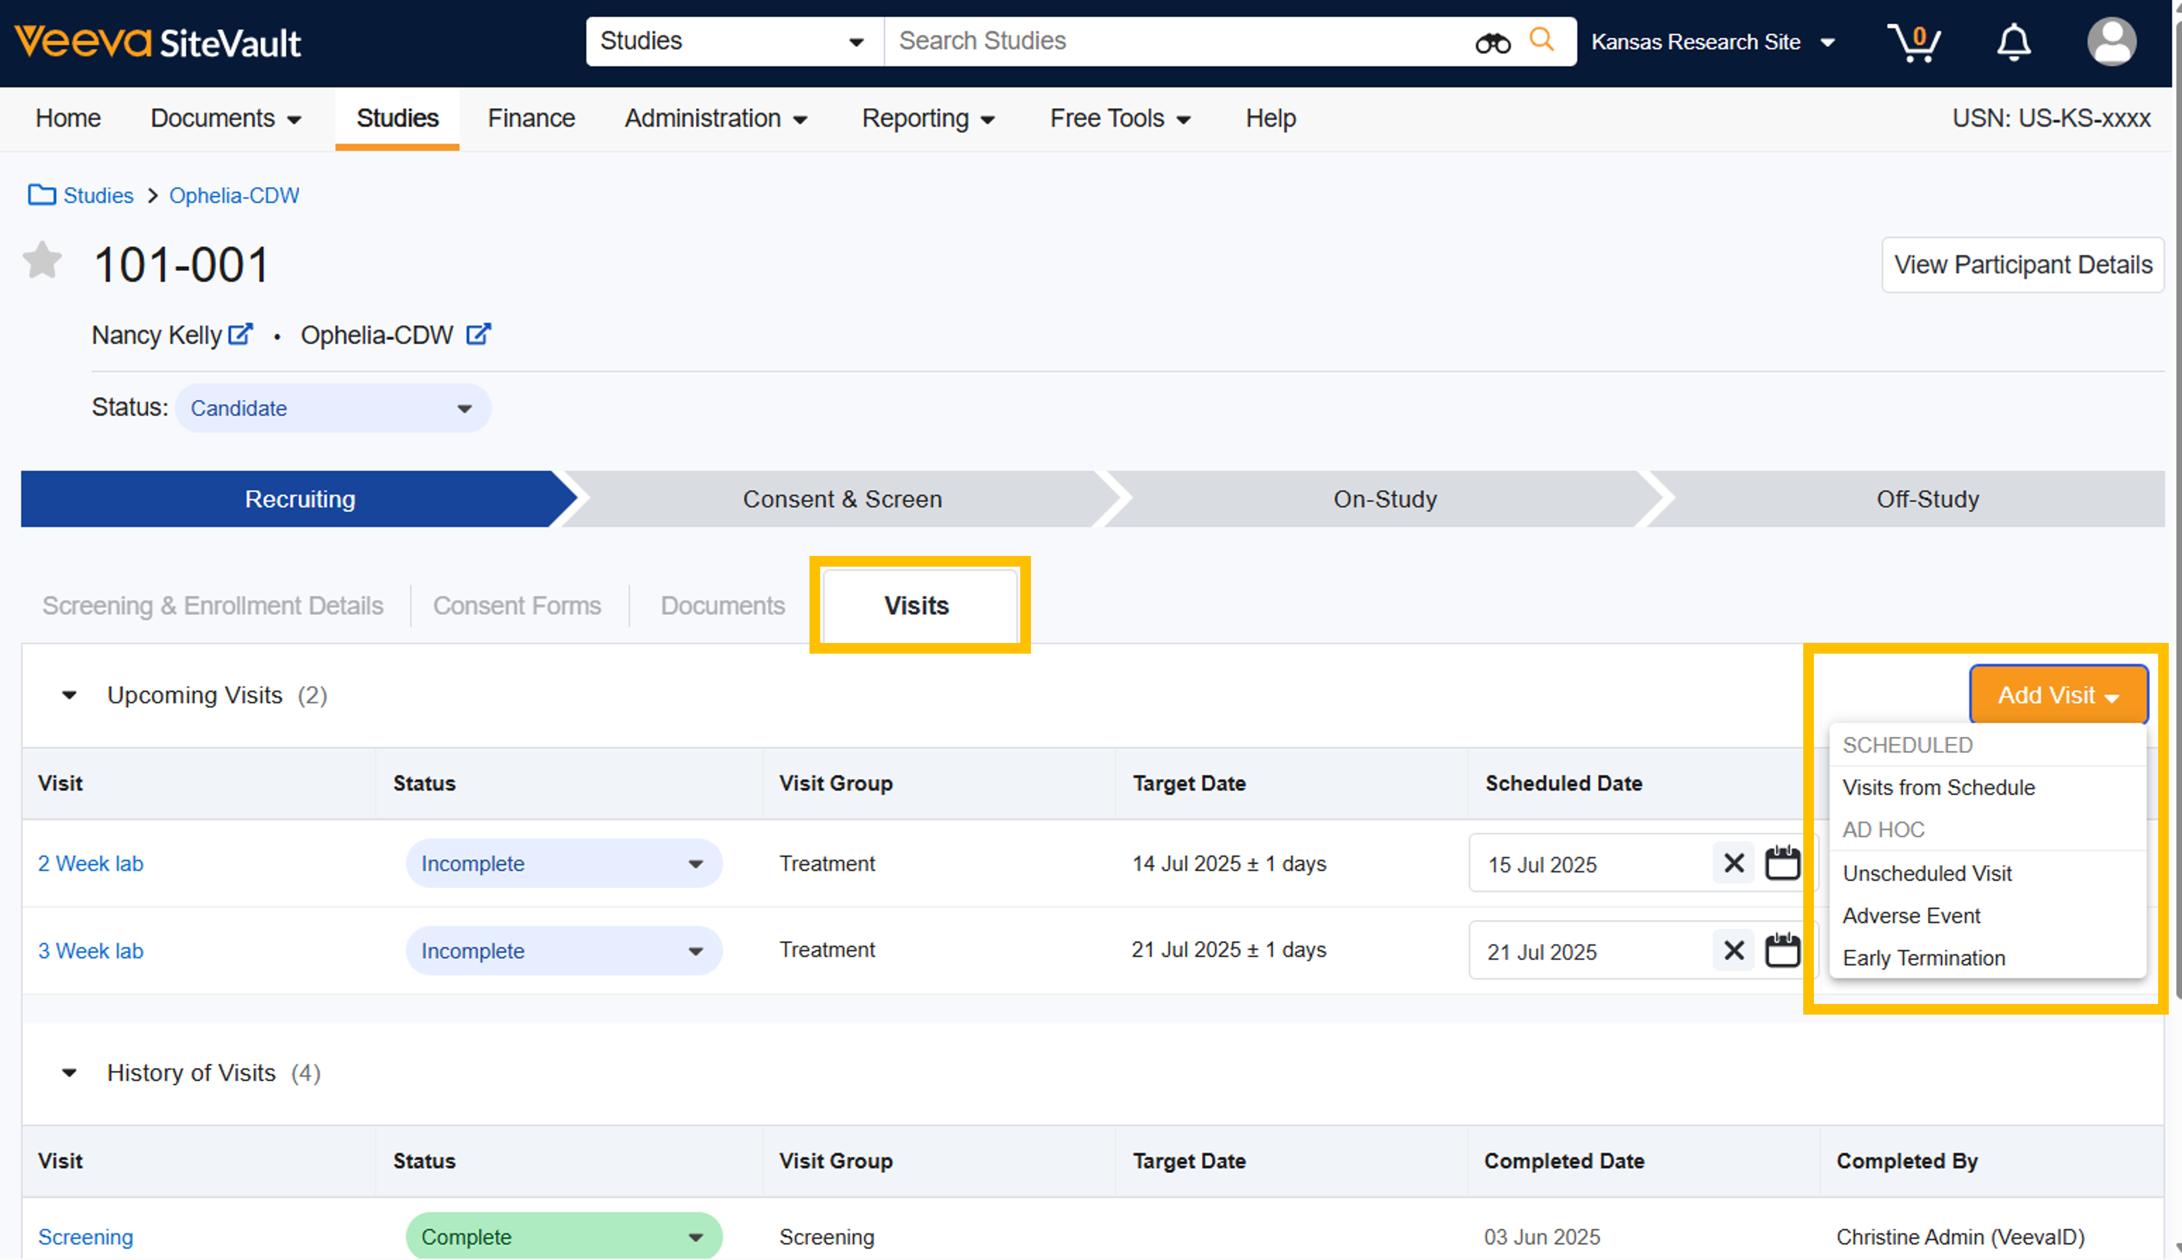Open calendar picker for 3 Week lab

1781,950
